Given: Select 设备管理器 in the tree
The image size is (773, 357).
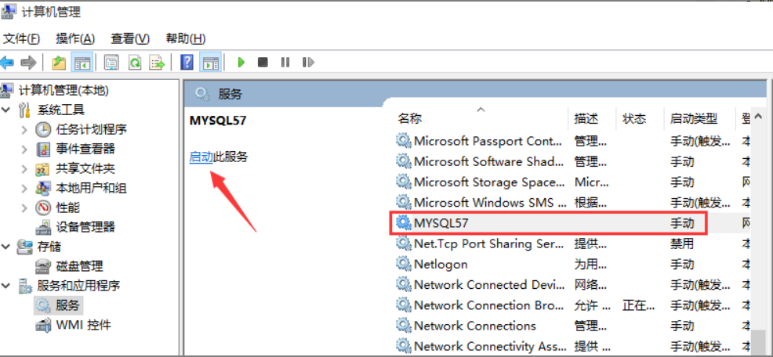Looking at the screenshot, I should click(85, 227).
